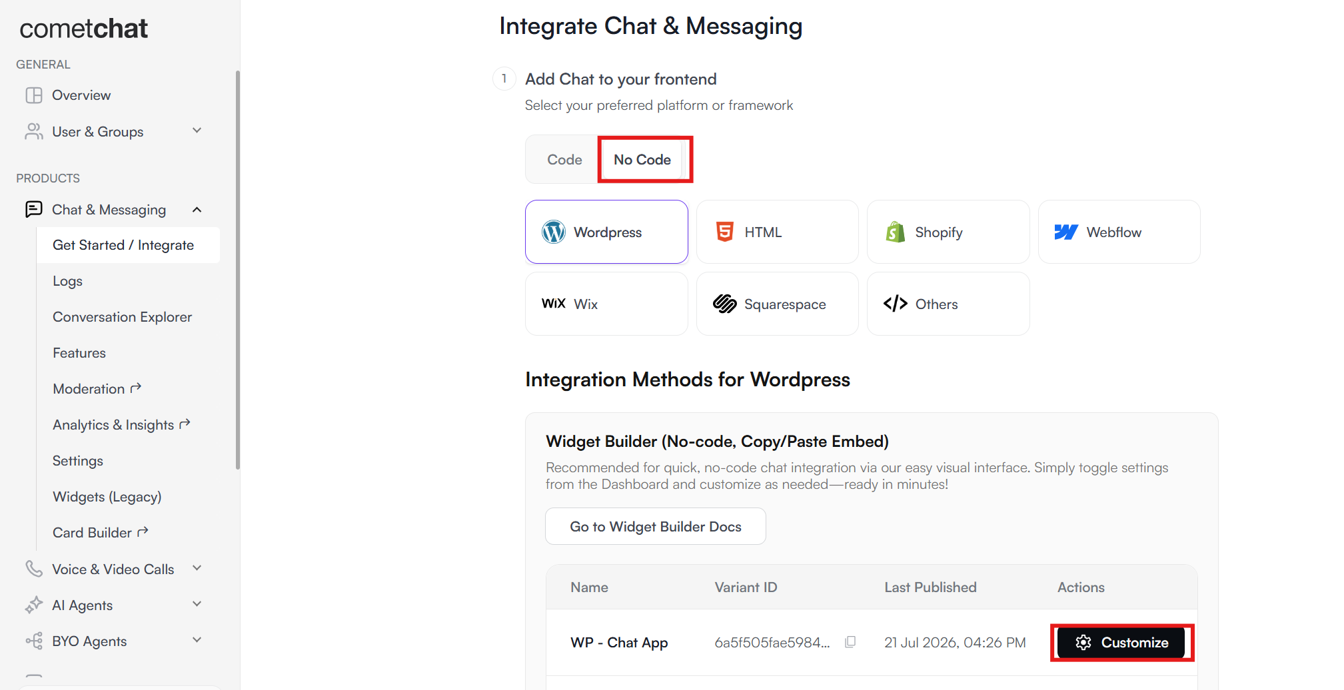This screenshot has height=690, width=1344.
Task: Switch to the No Code tab
Action: (642, 160)
